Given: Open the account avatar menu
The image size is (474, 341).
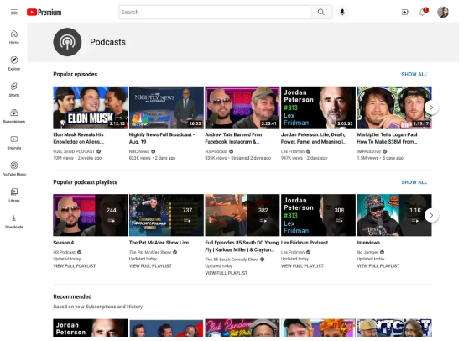Looking at the screenshot, I should click(443, 12).
